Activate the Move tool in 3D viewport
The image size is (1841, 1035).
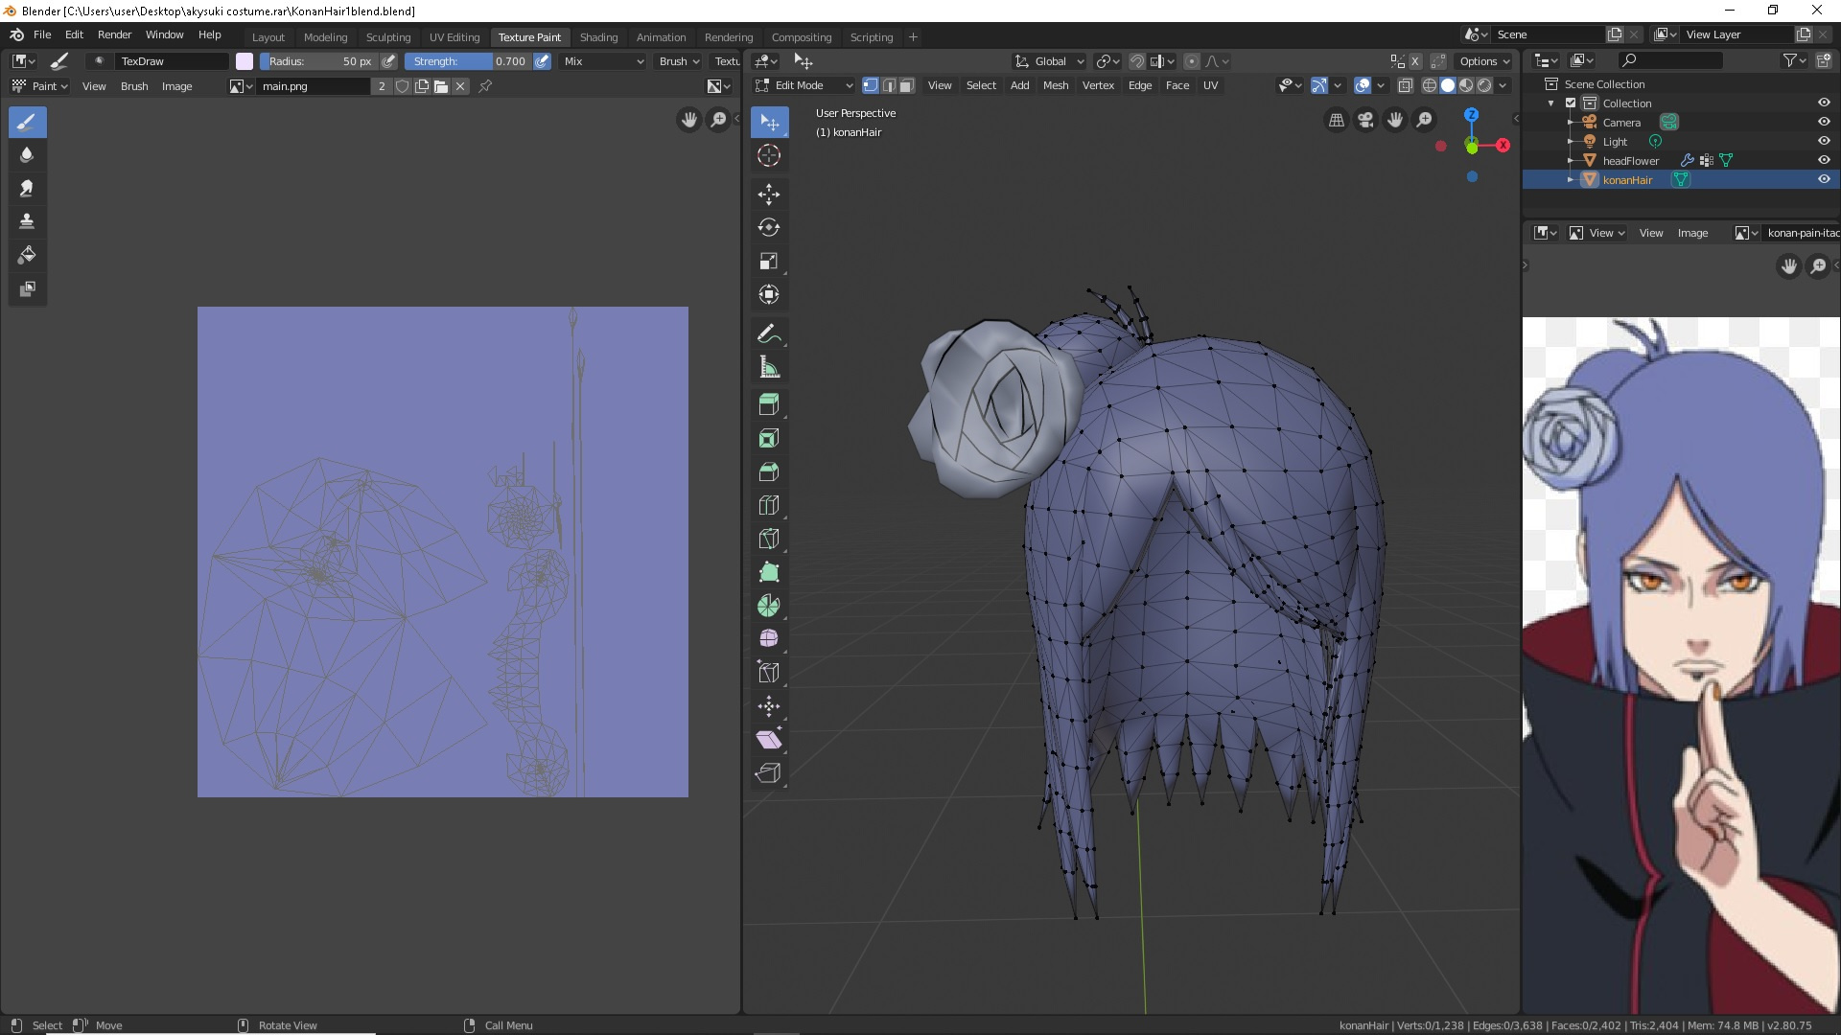click(769, 195)
